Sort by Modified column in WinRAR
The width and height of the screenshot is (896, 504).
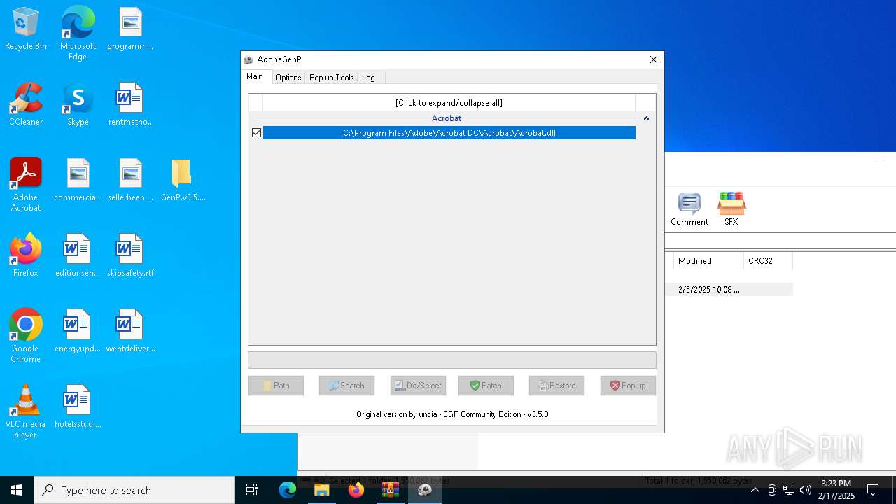tap(708, 260)
